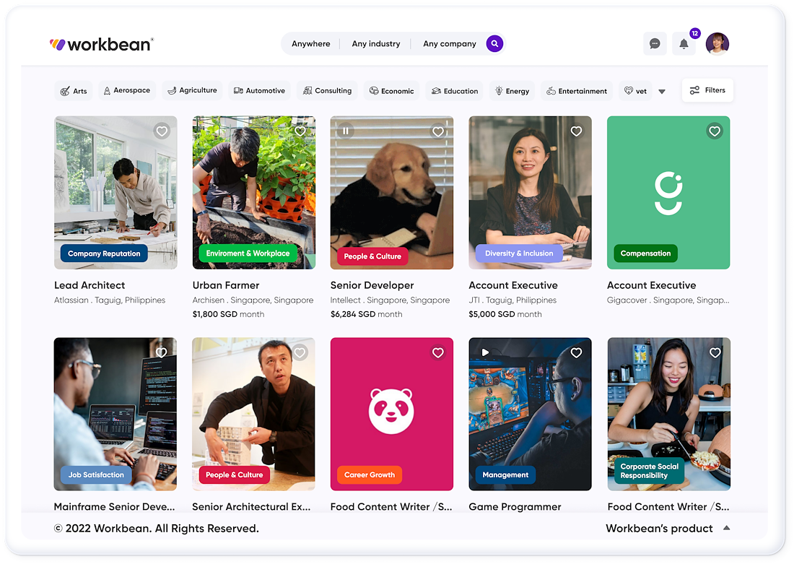Image resolution: width=794 pixels, height=564 pixels.
Task: Open the chat messages icon
Action: click(655, 43)
